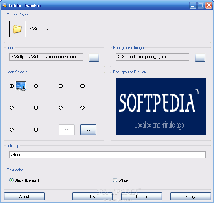Open the Background Image browse button
Viewport: 214px width, 203px height.
pyautogui.click(x=200, y=57)
